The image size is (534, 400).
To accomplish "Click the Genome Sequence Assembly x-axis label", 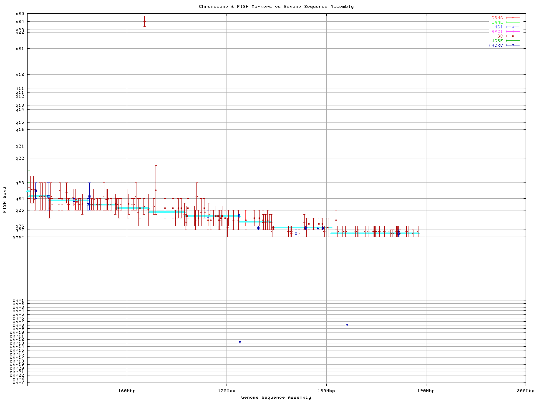I will click(x=276, y=397).
